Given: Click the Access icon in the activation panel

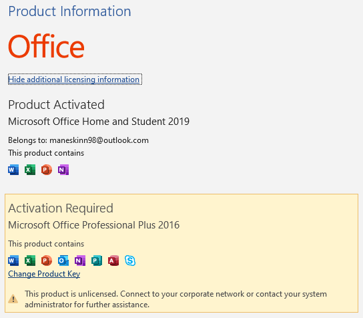Looking at the screenshot, I should click(113, 261).
